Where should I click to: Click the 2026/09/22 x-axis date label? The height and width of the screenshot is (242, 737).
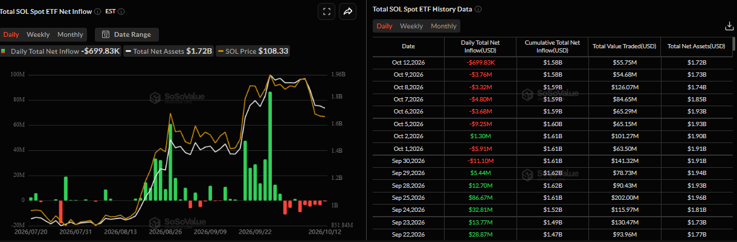(x=254, y=231)
